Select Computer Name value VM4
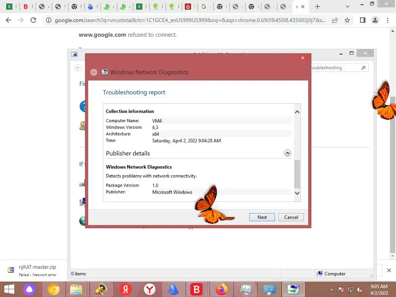This screenshot has height=297, width=396. point(157,121)
